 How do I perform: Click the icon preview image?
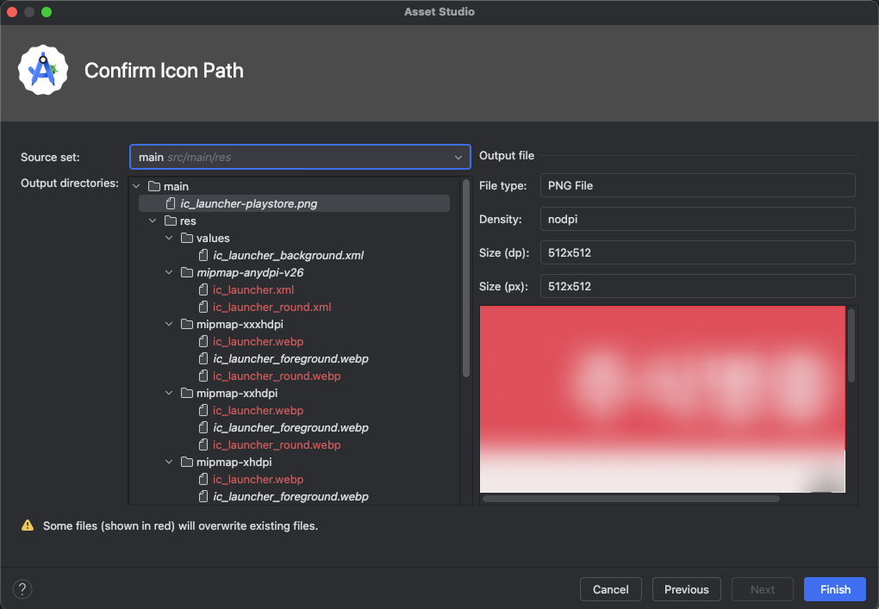[662, 399]
